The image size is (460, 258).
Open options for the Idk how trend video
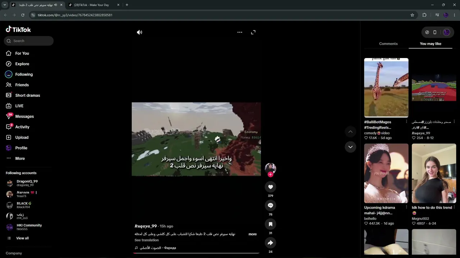click(454, 207)
